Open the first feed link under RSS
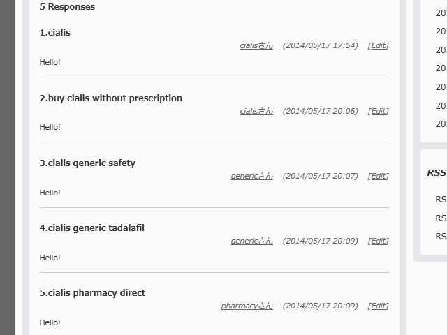Image resolution: width=447 pixels, height=335 pixels. click(441, 200)
